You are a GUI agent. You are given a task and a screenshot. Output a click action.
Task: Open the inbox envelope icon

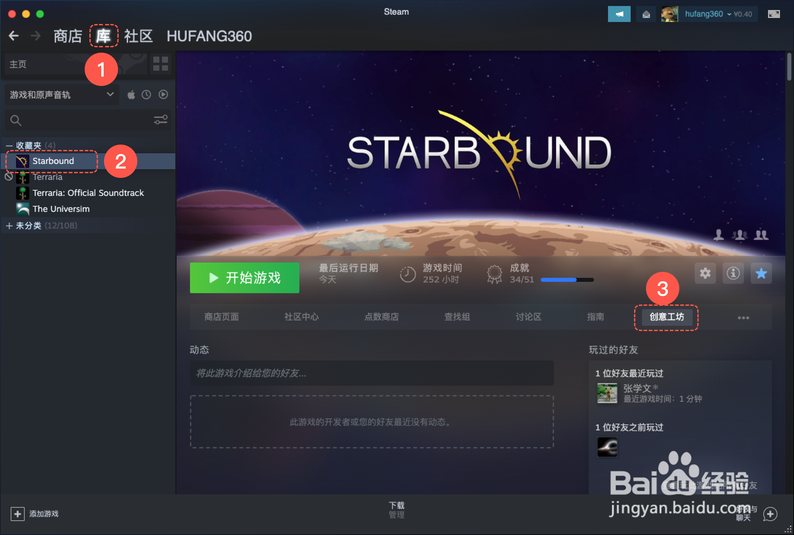tap(646, 14)
